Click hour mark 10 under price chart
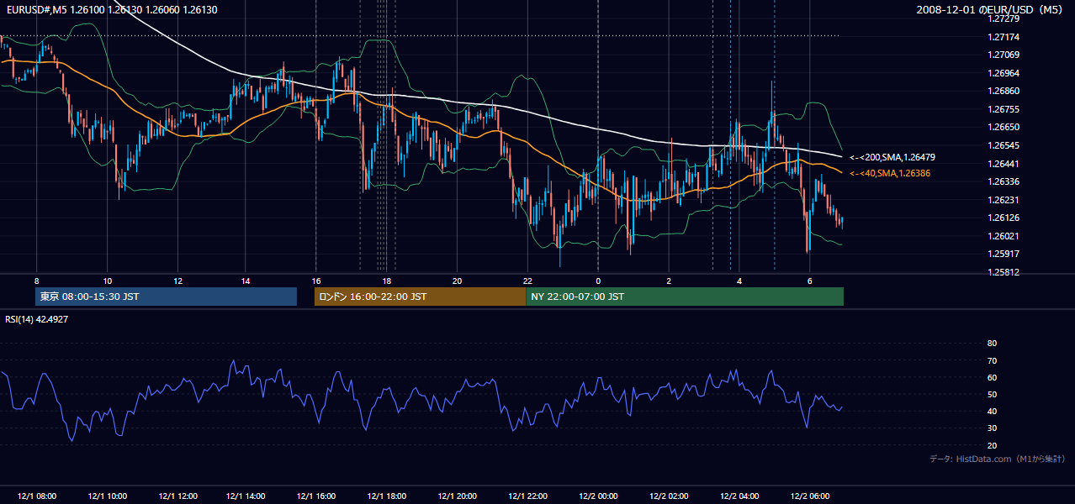Screen dimensions: 1075x504 point(107,281)
